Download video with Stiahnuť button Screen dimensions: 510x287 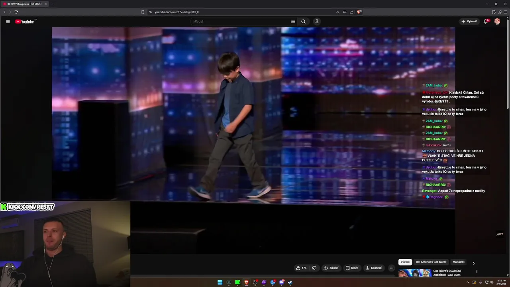point(374,268)
